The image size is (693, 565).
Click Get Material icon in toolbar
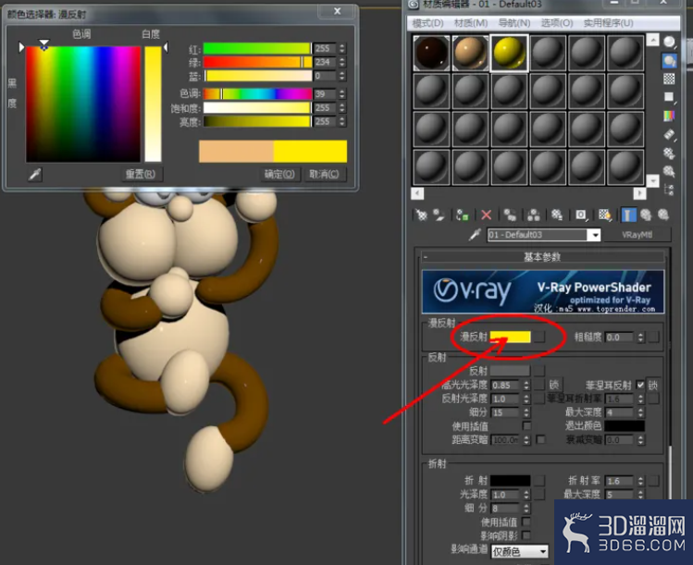pos(421,215)
